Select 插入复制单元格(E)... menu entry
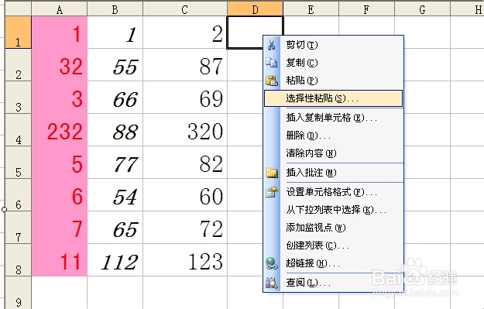484x309 pixels. click(333, 118)
